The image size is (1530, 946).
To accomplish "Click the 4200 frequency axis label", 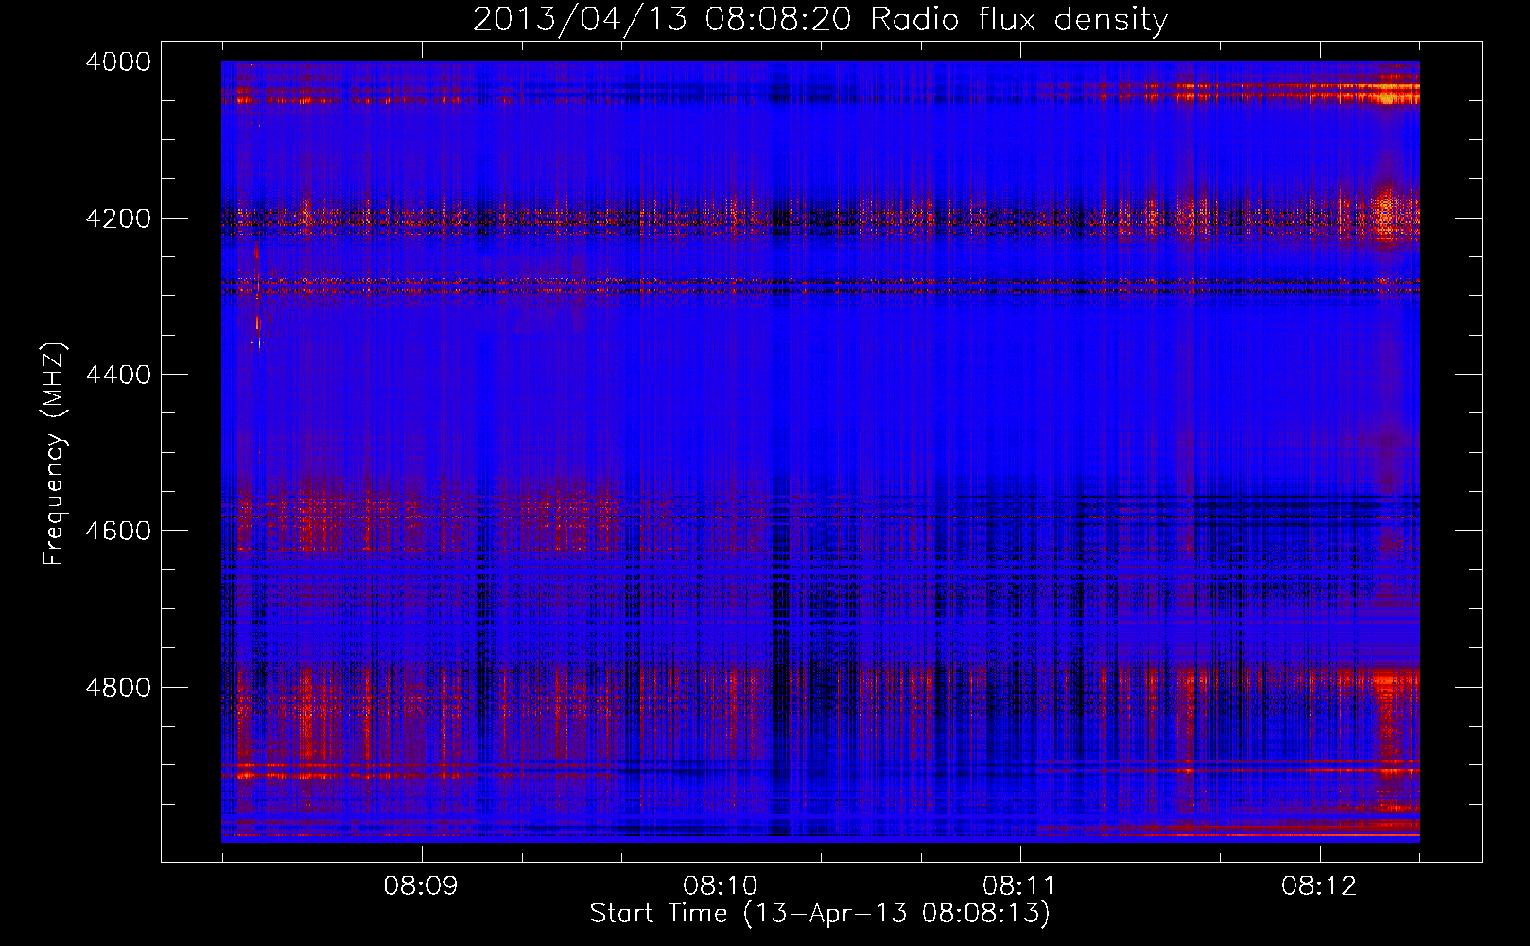I will (118, 219).
